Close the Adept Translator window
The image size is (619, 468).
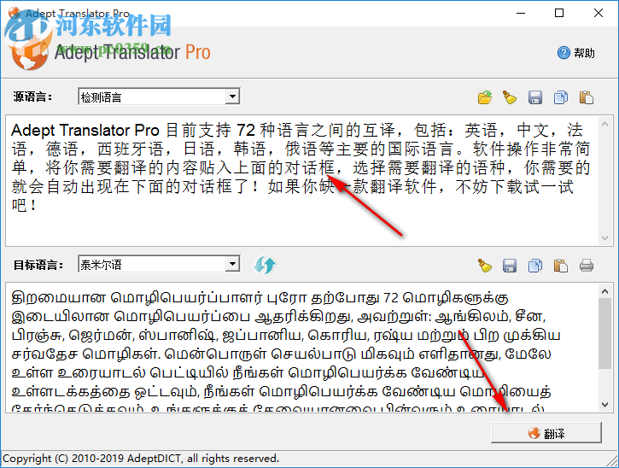(x=598, y=13)
